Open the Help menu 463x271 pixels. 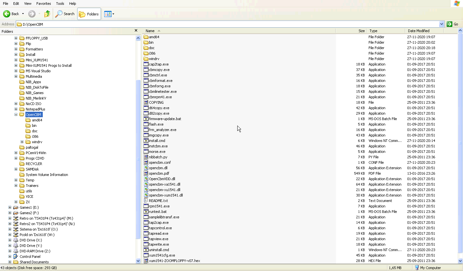pyautogui.click(x=73, y=4)
